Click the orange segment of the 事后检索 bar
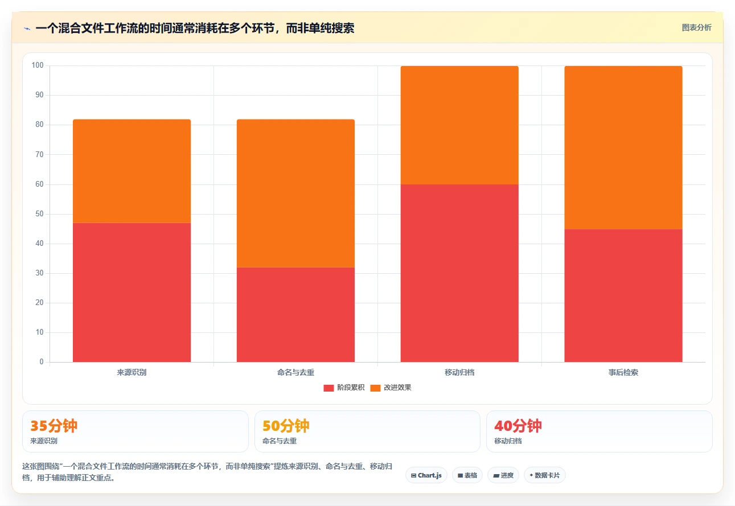The image size is (735, 506). (x=623, y=147)
